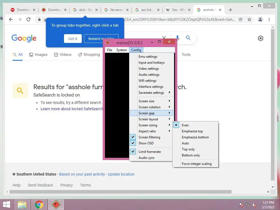Open Google quick settings gear
This screenshot has height=210, width=280.
(x=261, y=38)
